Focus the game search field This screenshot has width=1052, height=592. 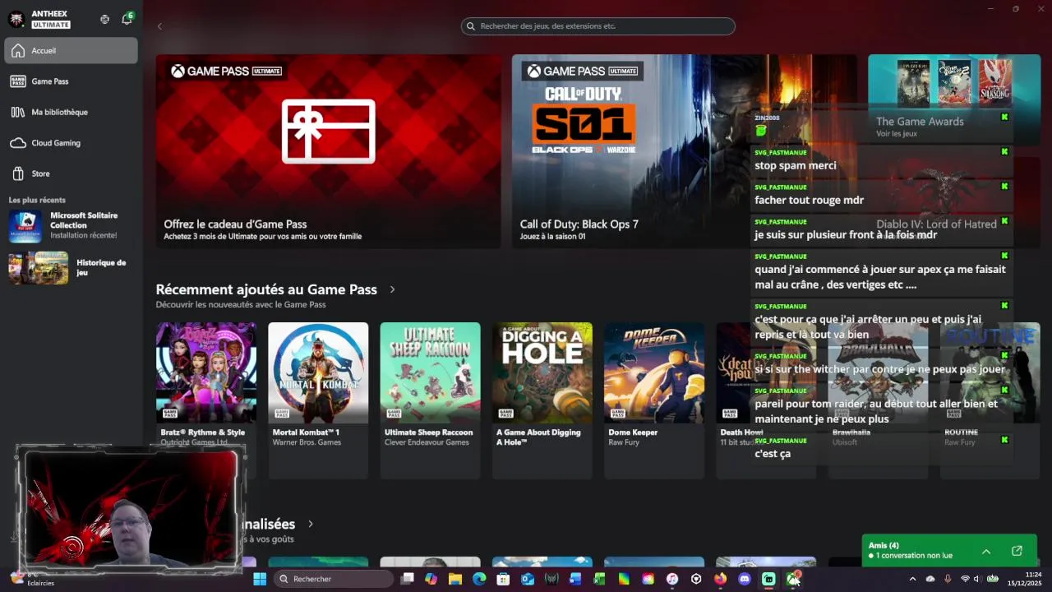[598, 26]
